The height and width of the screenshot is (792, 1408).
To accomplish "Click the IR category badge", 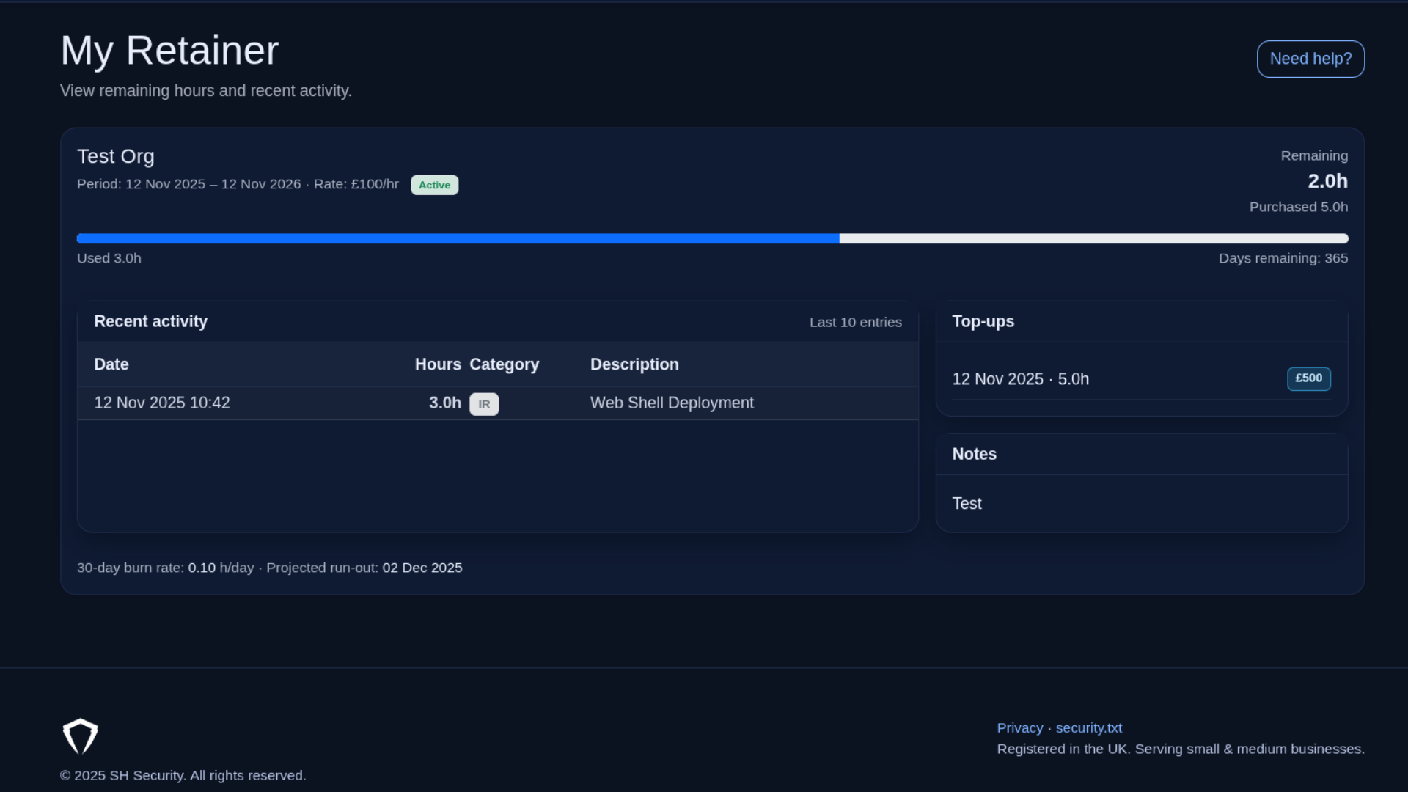I will (484, 403).
